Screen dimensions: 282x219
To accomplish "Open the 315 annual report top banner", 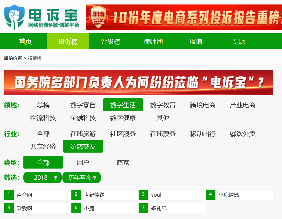I will coord(184,17).
